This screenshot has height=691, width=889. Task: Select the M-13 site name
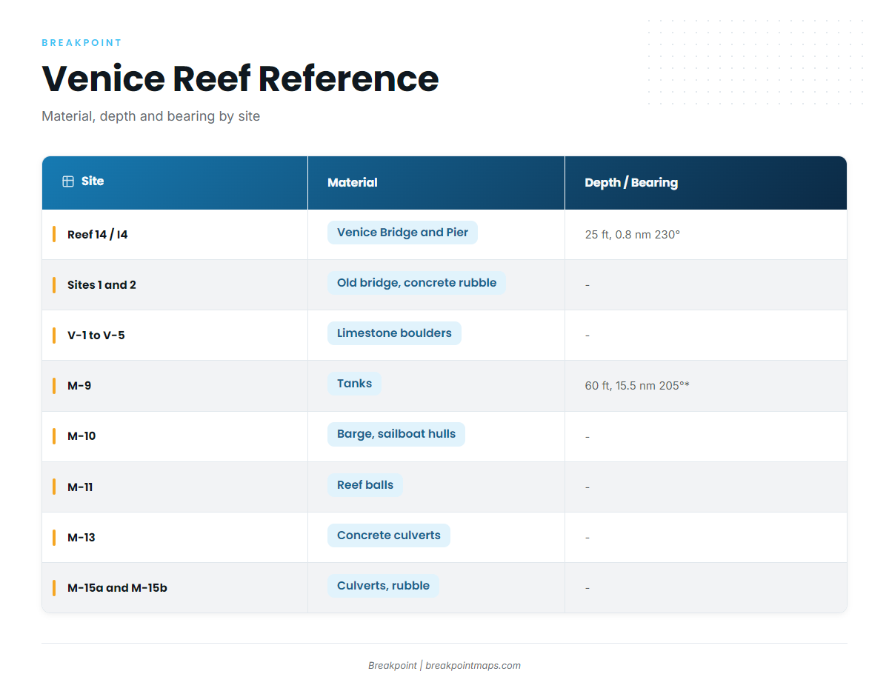[81, 538]
